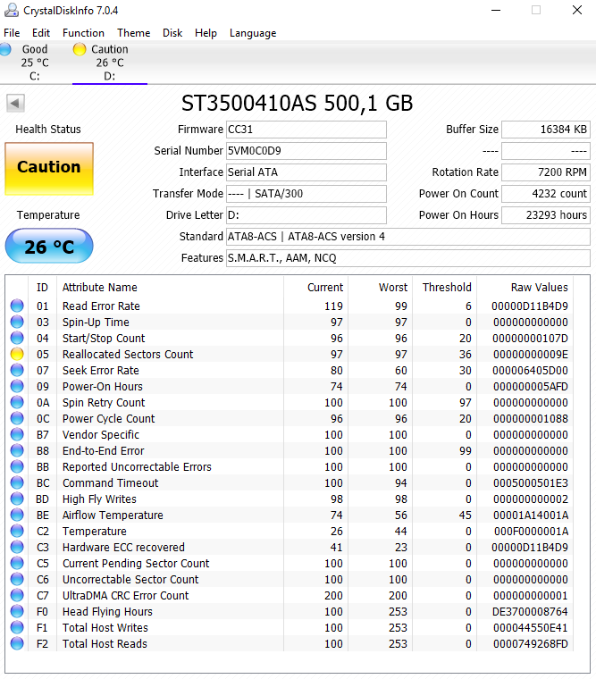Click status icon of Head Flying Hours row

[17, 611]
